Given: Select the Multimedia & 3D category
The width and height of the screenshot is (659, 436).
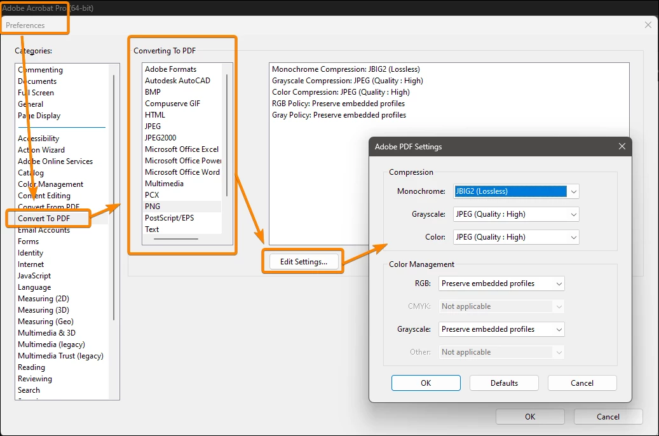Looking at the screenshot, I should coord(46,333).
